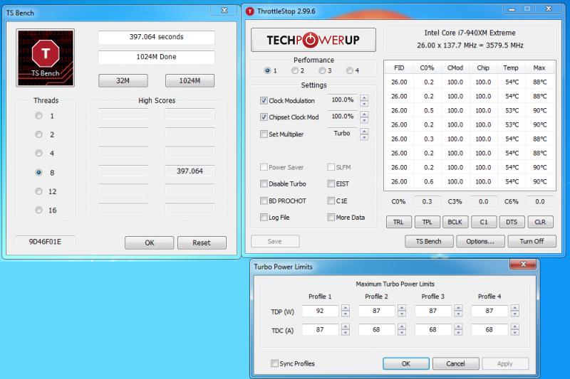Enable the Disable Turbo checkbox
The height and width of the screenshot is (379, 570).
[264, 183]
